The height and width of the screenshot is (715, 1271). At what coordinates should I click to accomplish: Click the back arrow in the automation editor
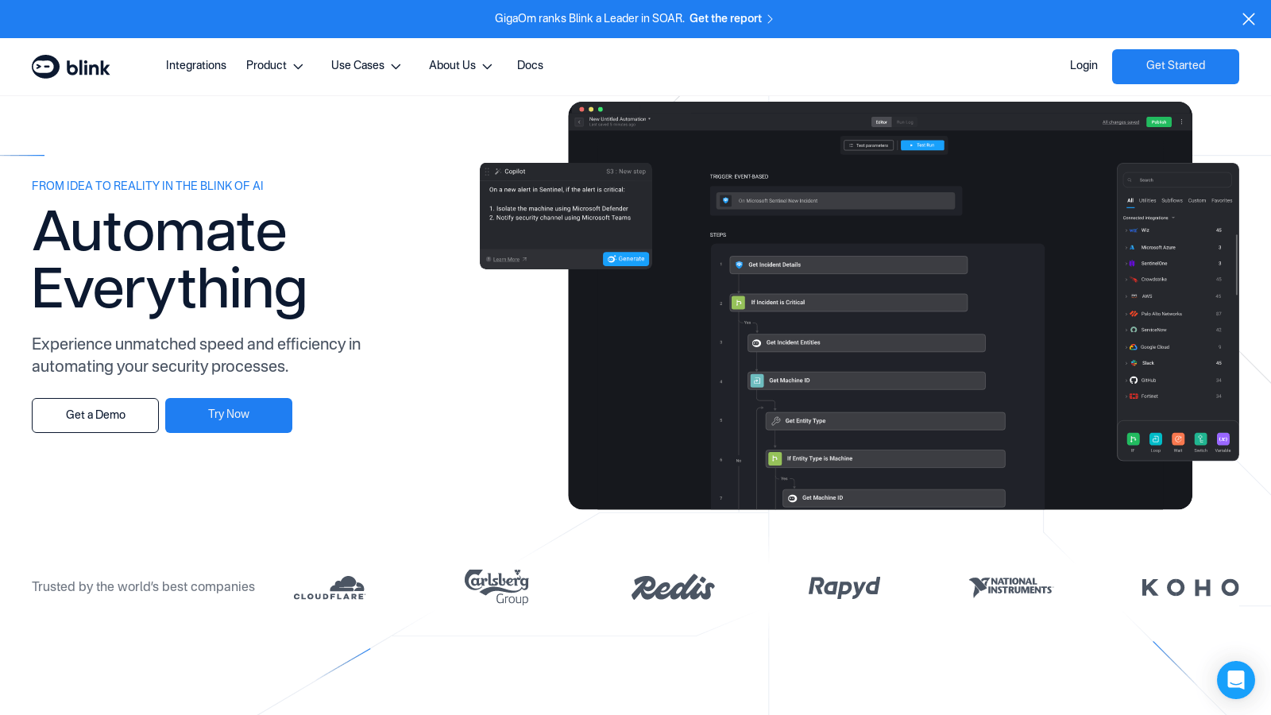click(580, 122)
